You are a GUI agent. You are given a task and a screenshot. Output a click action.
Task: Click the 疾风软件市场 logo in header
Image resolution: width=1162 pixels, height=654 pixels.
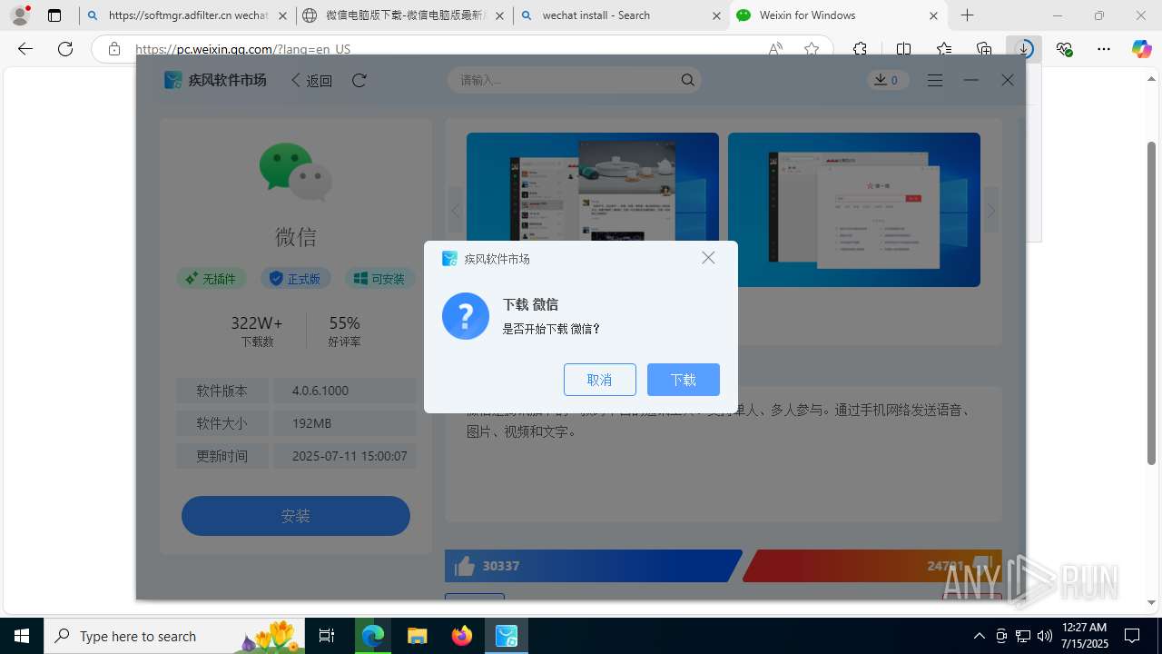click(x=215, y=80)
